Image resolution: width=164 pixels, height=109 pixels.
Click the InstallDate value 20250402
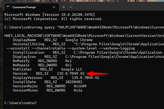coord(74,82)
